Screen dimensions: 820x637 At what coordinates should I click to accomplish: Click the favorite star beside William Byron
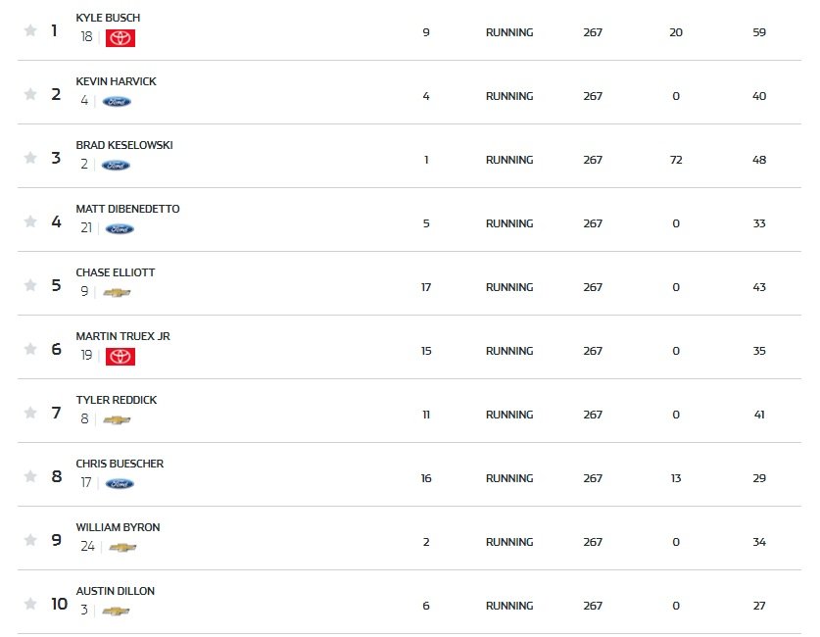click(30, 540)
